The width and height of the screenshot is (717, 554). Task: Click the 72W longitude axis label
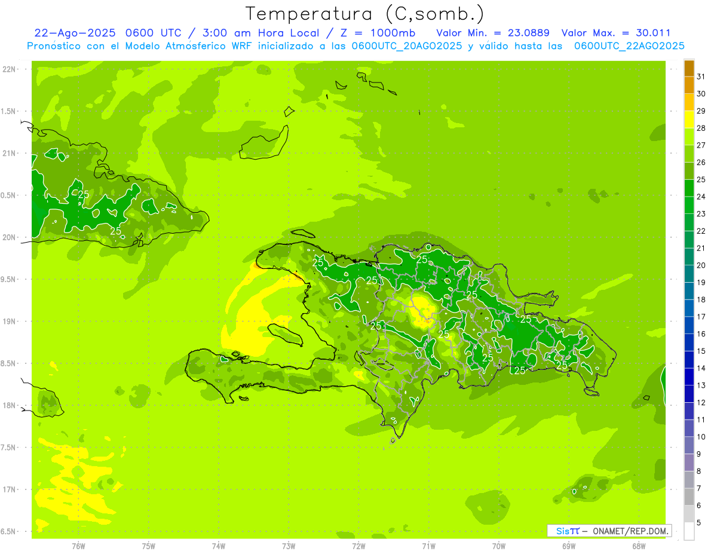click(x=358, y=546)
